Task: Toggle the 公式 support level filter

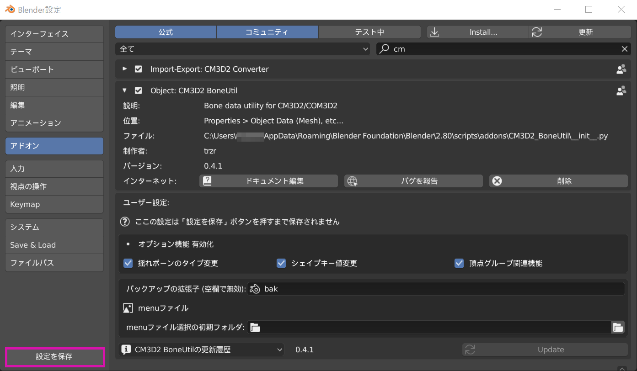Action: 166,32
